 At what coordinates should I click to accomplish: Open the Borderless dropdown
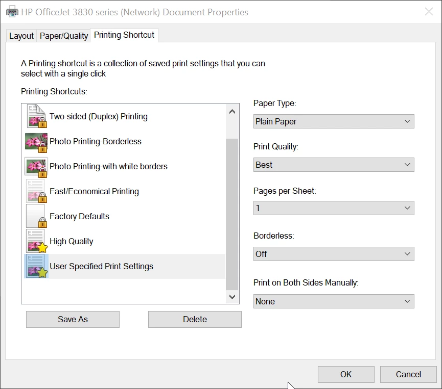click(334, 254)
